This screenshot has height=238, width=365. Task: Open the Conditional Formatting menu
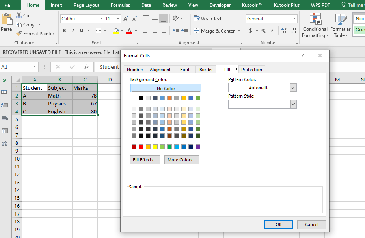coord(315,25)
